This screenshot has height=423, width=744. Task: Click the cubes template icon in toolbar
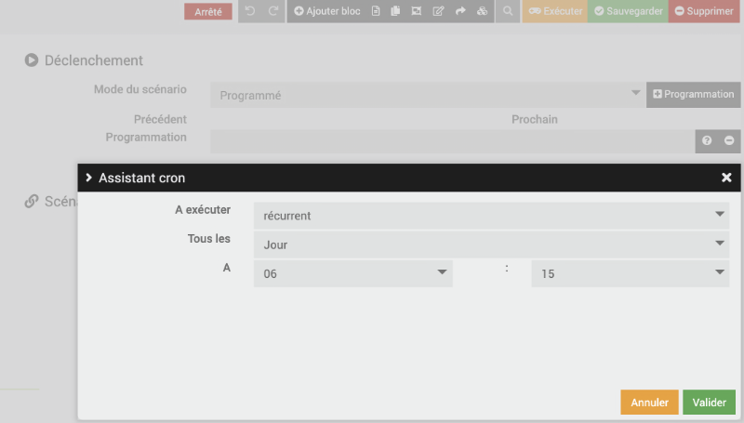pos(482,11)
